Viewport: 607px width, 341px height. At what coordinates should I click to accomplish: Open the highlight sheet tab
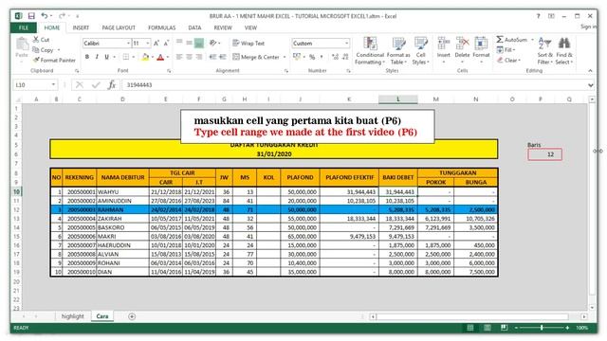(72, 316)
